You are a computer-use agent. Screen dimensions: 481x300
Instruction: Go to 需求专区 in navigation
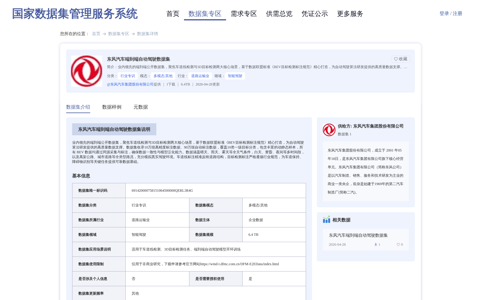[244, 14]
